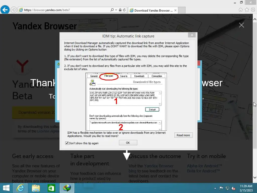Open Favorites star icon
Viewport: 257px width, 193px height.
(x=247, y=10)
